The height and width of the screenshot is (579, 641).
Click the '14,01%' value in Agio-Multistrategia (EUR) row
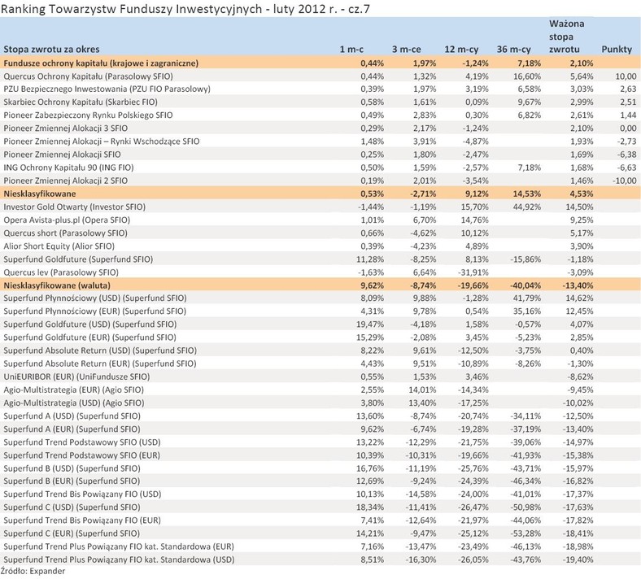tap(422, 390)
